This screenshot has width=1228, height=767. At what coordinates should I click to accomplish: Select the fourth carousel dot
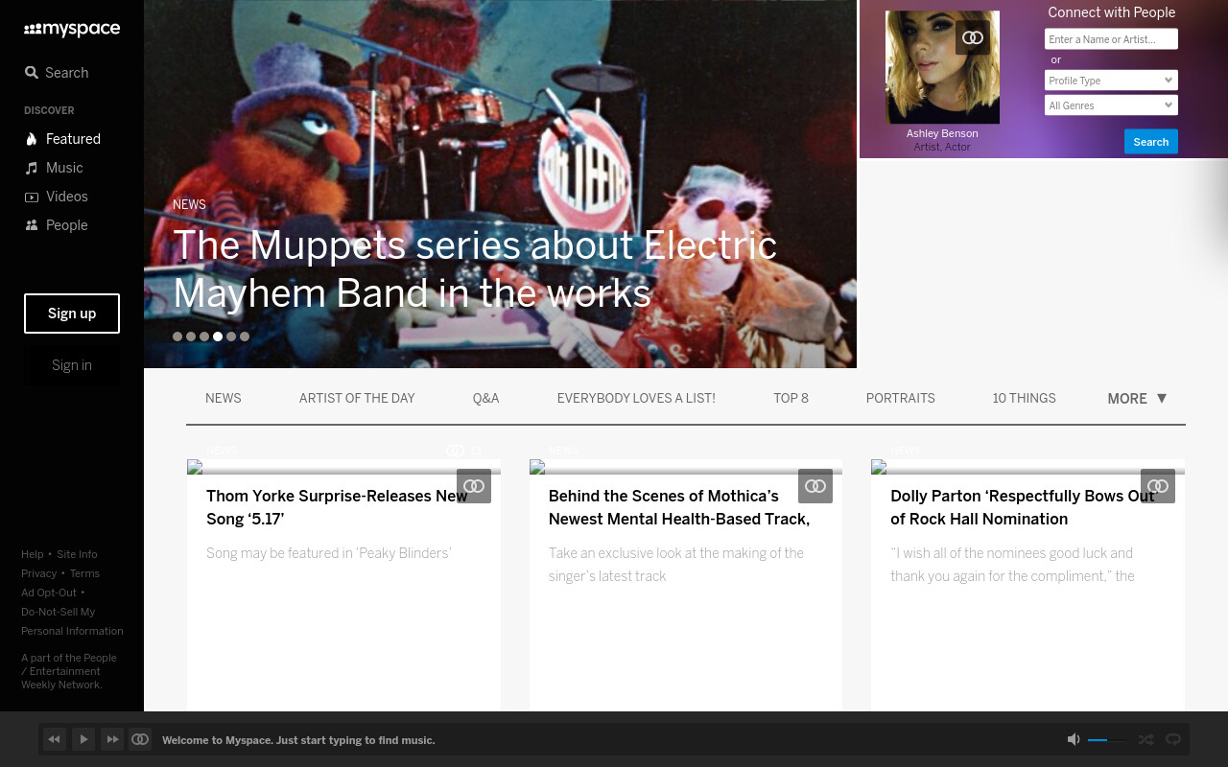(x=218, y=337)
